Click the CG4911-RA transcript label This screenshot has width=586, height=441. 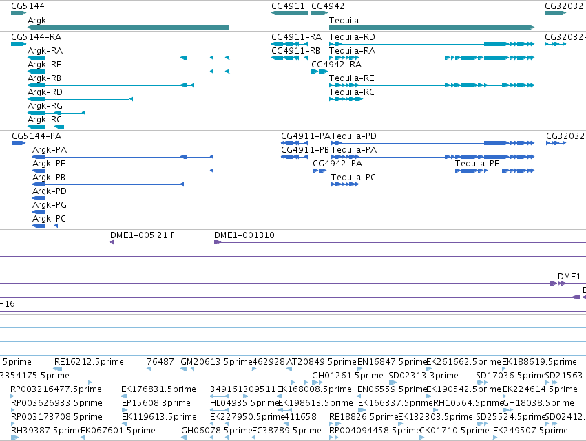[x=296, y=37]
